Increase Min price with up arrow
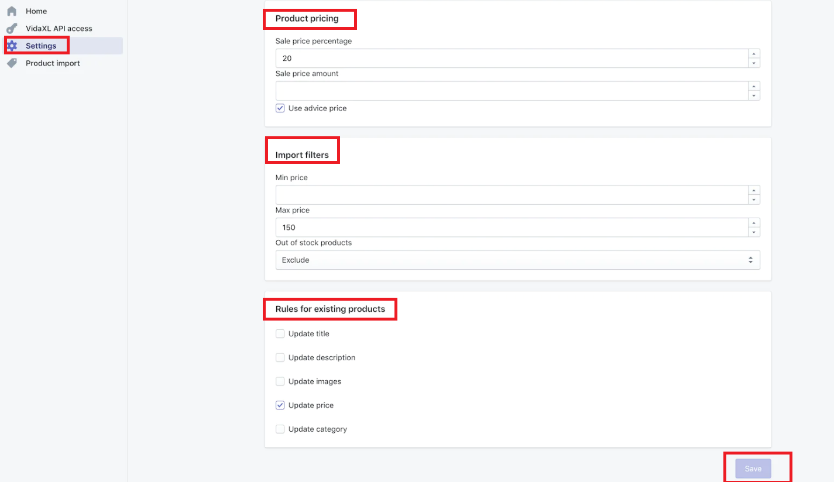Screen dimensions: 834x482 pos(754,190)
